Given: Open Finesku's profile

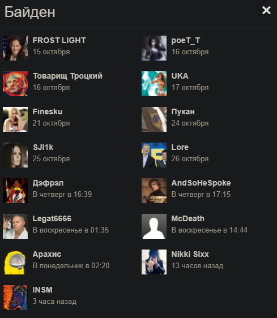Looking at the screenshot, I should [x=48, y=111].
